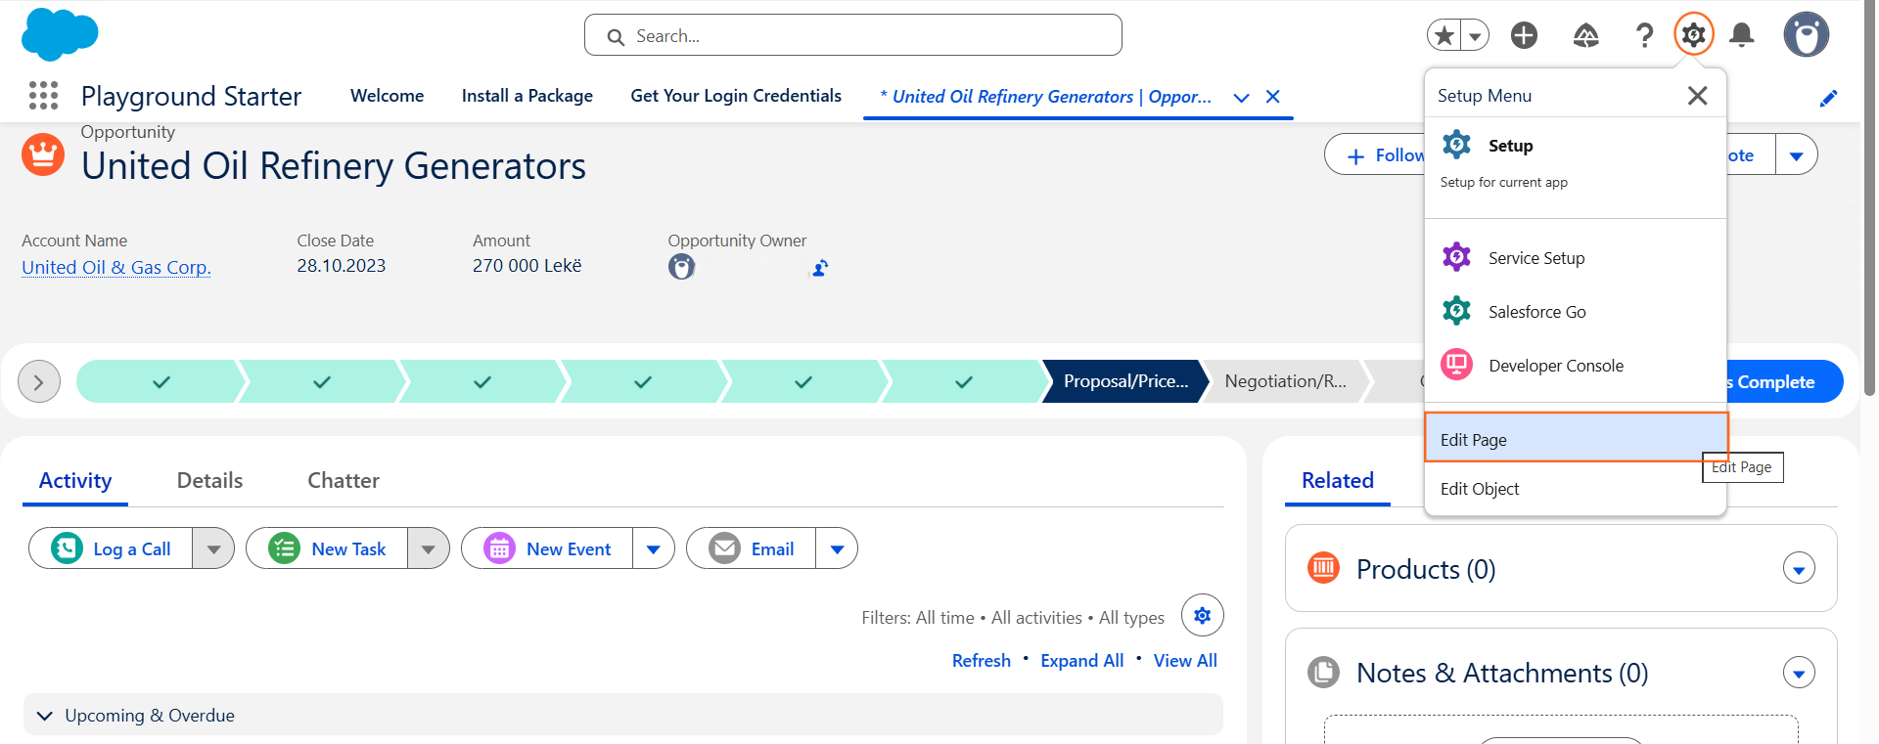Viewport: 1879px width, 744px height.
Task: Switch to the Details tab
Action: 209,480
